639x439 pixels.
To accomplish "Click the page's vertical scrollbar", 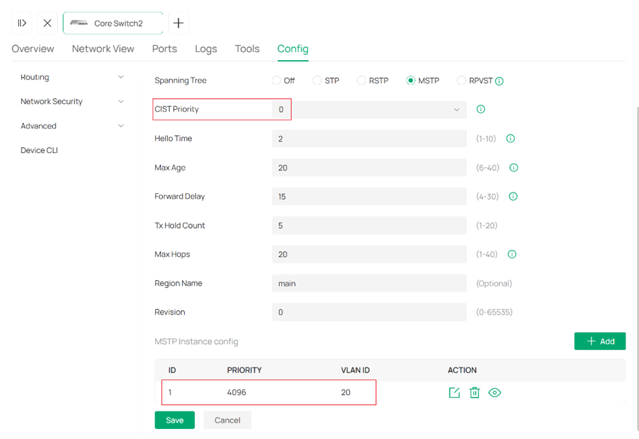I will tap(636, 269).
